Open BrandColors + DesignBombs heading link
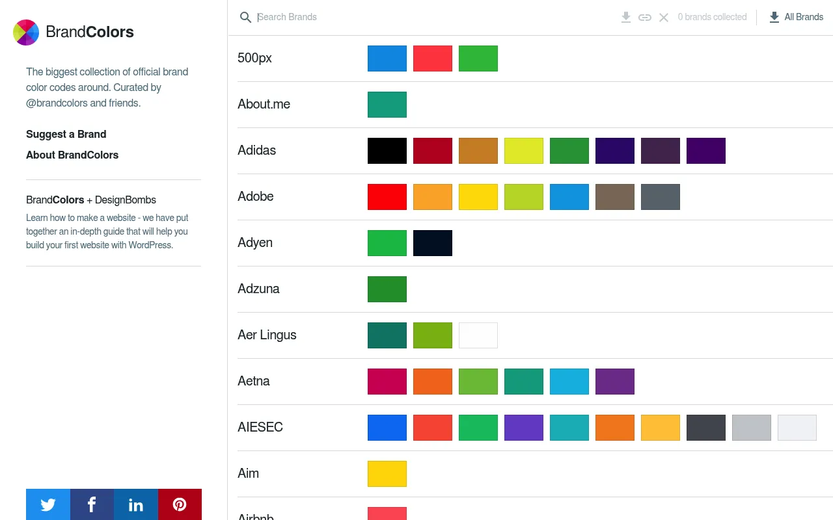The width and height of the screenshot is (833, 520). click(91, 200)
